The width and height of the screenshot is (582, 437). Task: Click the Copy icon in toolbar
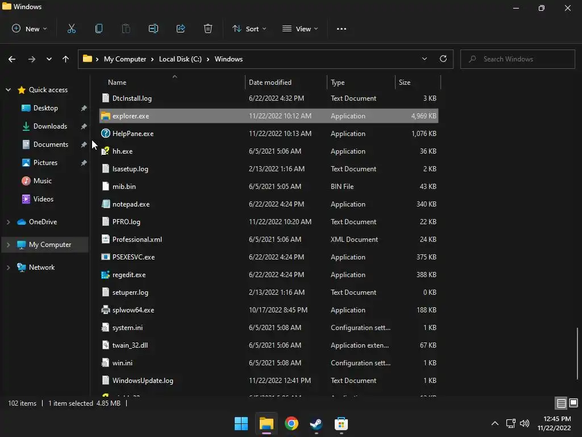coord(99,28)
